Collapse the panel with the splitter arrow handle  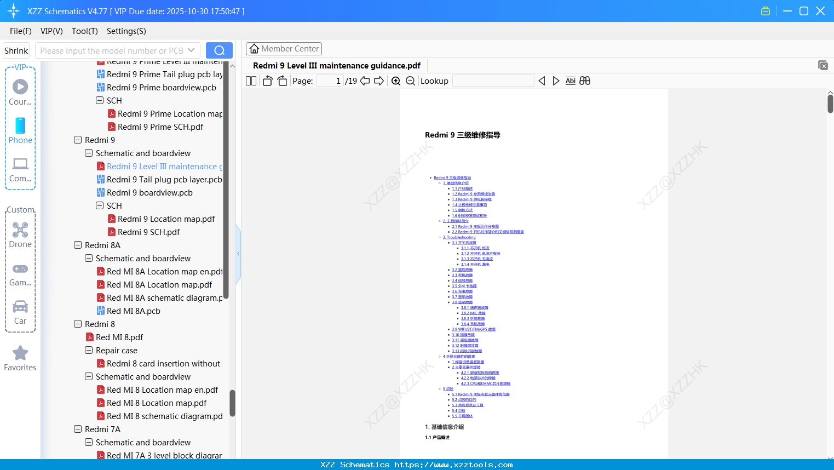(238, 254)
